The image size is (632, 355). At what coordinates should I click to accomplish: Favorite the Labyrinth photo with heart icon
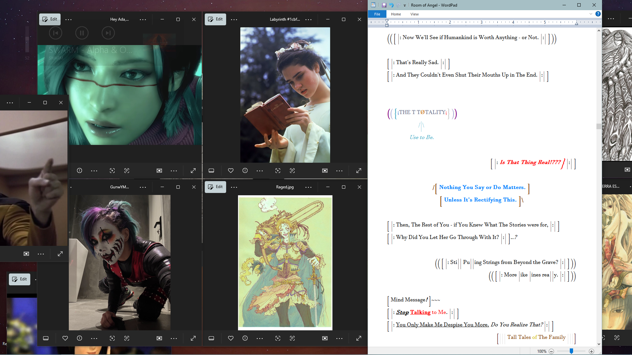pyautogui.click(x=231, y=171)
